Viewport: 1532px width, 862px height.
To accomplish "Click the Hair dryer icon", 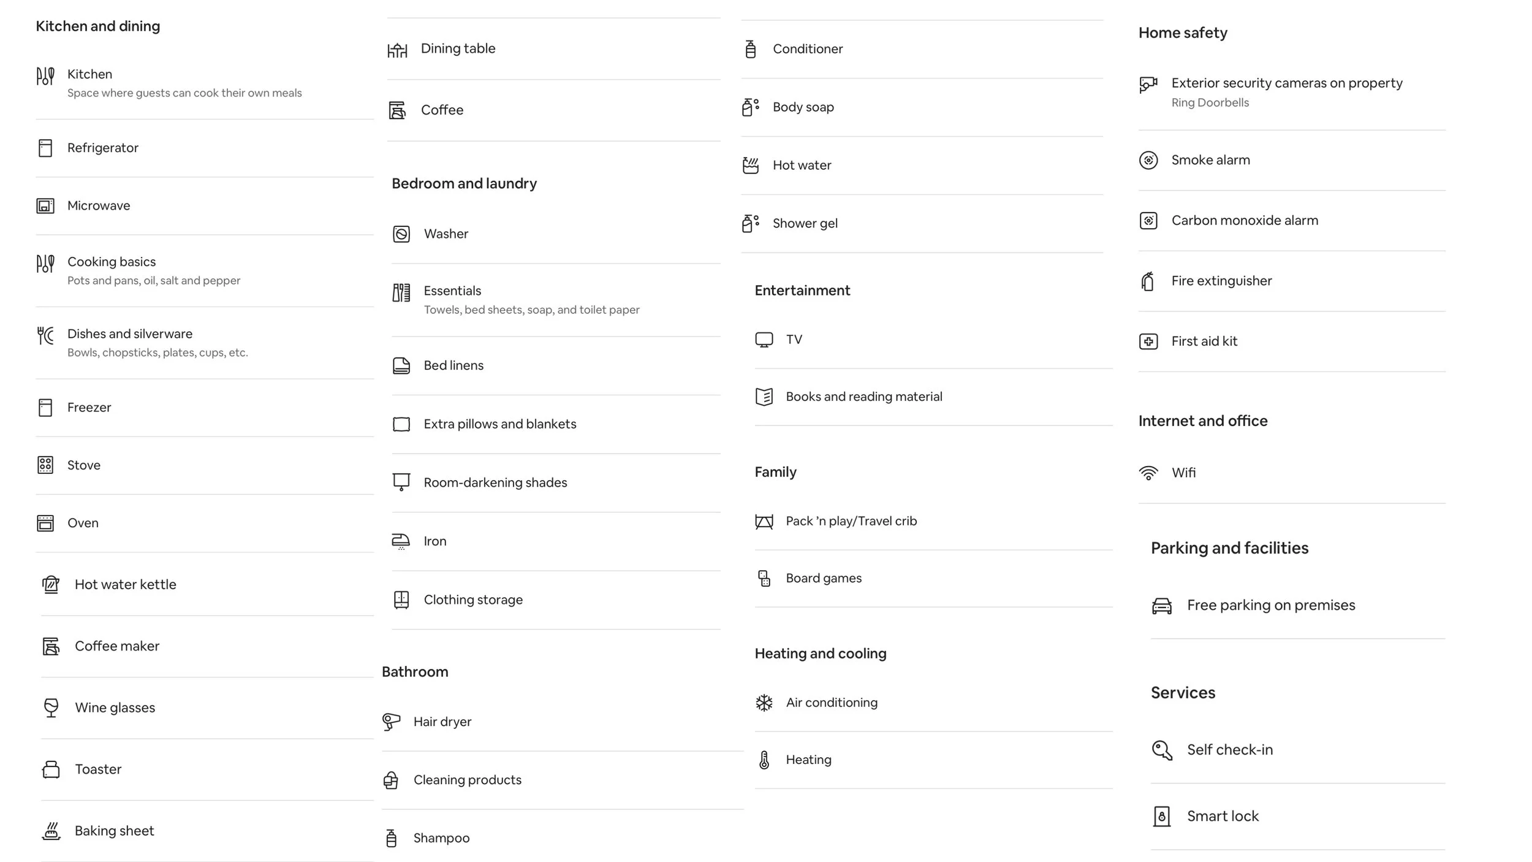I will coord(391,722).
